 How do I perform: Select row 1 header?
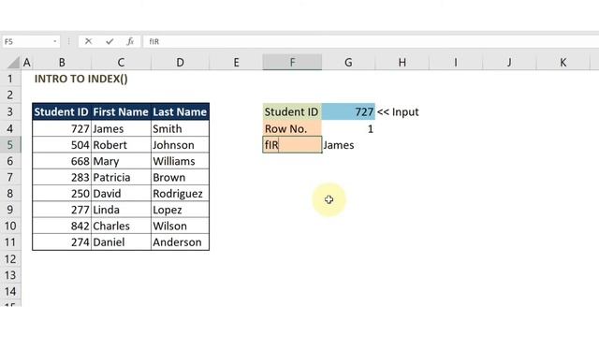pyautogui.click(x=10, y=79)
